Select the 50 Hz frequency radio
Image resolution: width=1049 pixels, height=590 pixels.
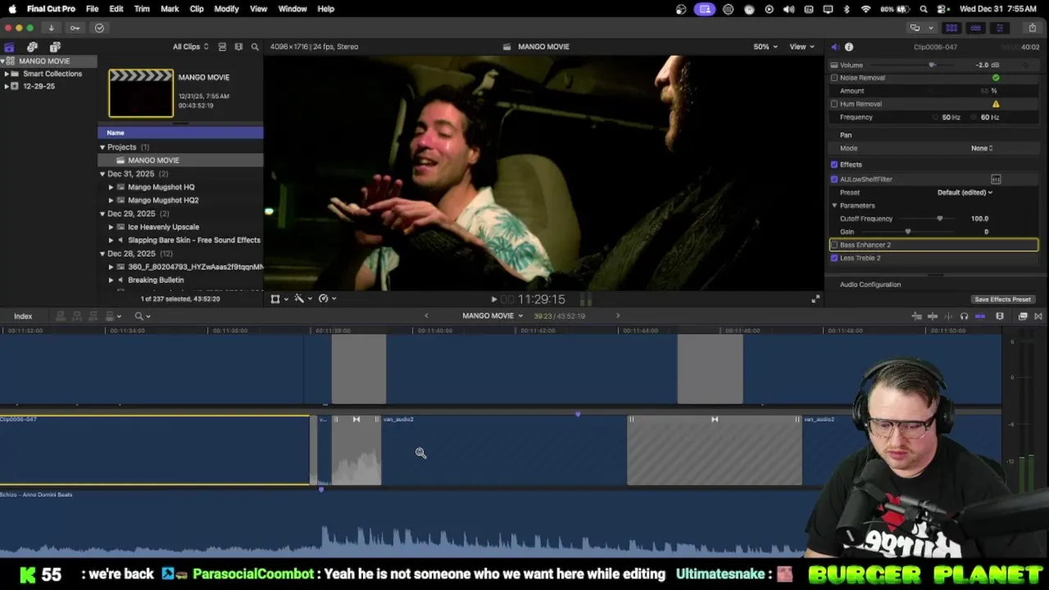pos(936,117)
